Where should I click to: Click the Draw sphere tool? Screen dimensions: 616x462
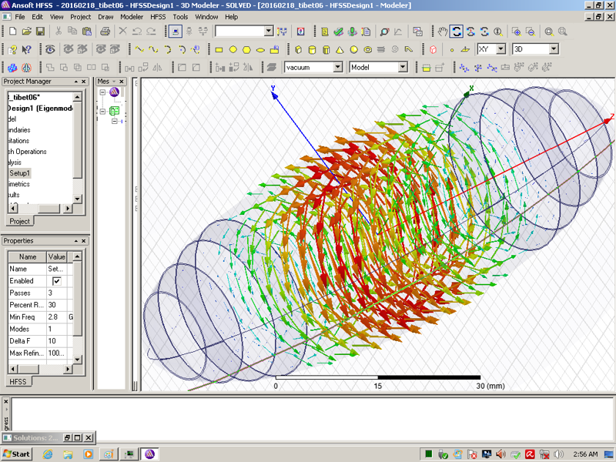(x=354, y=49)
